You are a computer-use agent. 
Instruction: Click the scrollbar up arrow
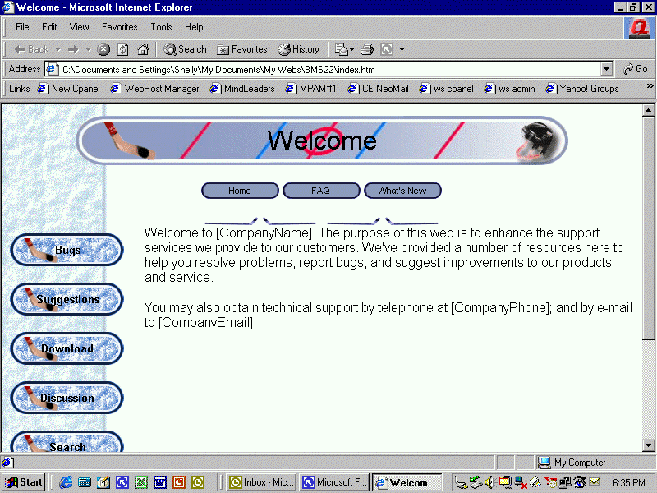click(x=648, y=110)
